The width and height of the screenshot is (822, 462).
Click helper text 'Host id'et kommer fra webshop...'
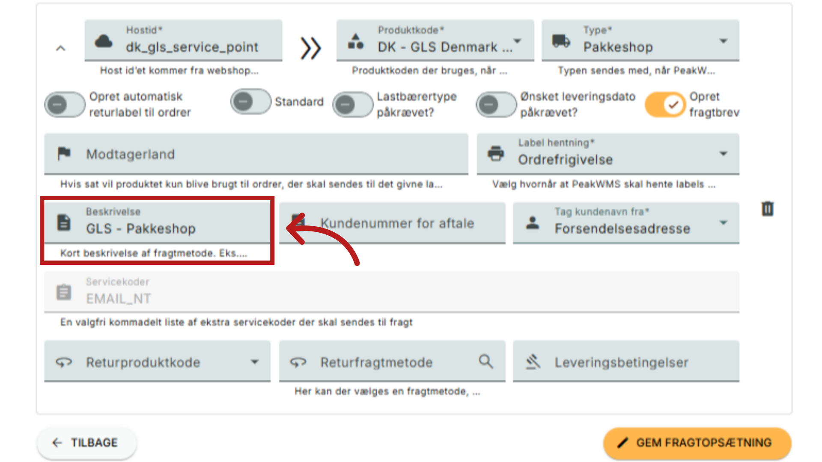pyautogui.click(x=179, y=71)
